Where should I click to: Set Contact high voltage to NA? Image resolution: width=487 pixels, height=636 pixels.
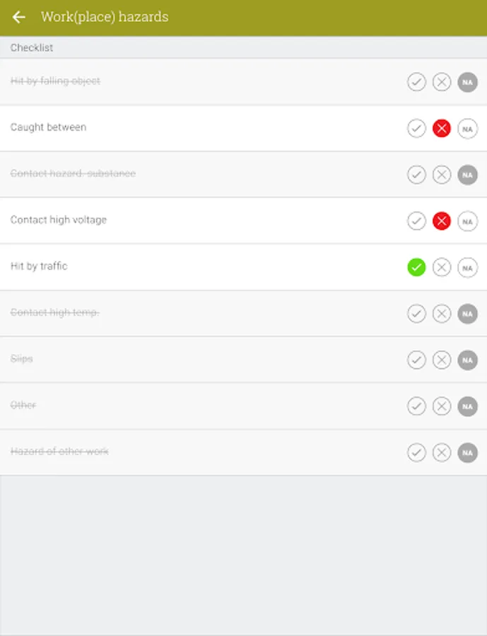pos(467,221)
